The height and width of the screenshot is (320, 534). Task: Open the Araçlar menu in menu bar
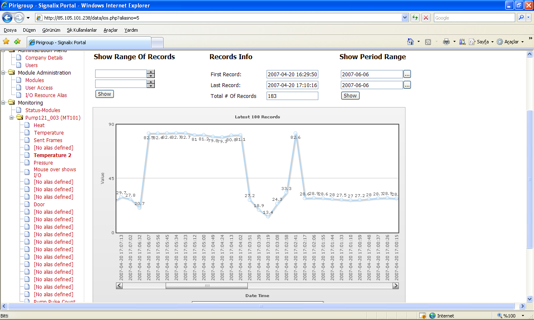111,30
